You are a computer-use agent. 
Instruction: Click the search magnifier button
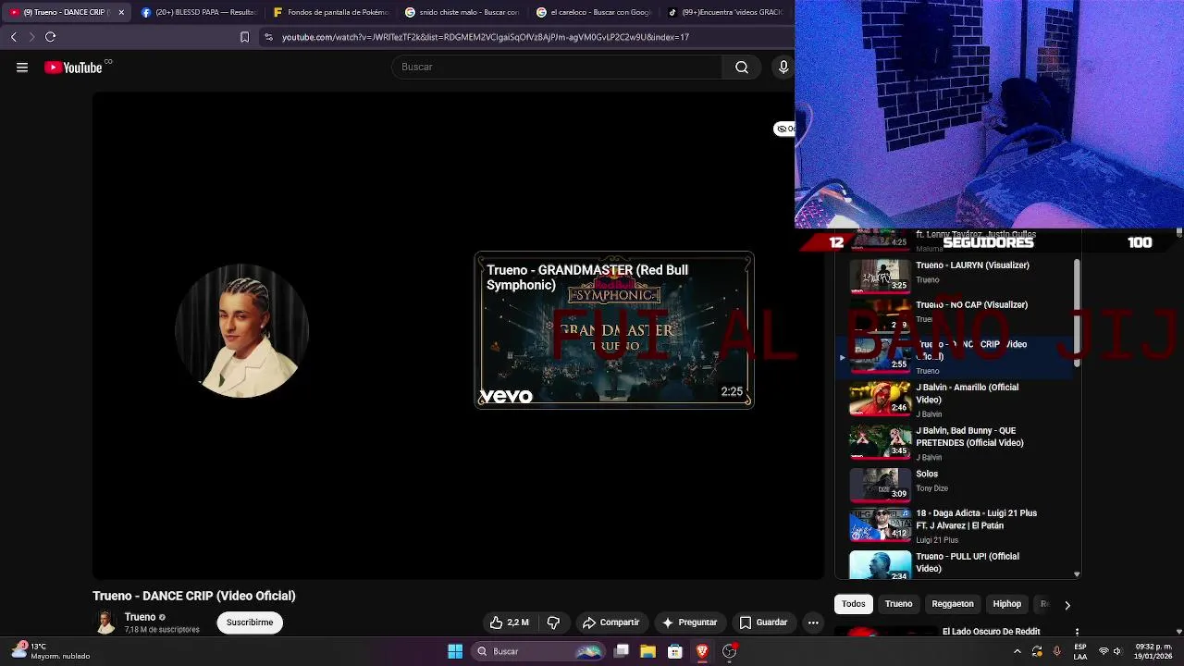point(742,68)
